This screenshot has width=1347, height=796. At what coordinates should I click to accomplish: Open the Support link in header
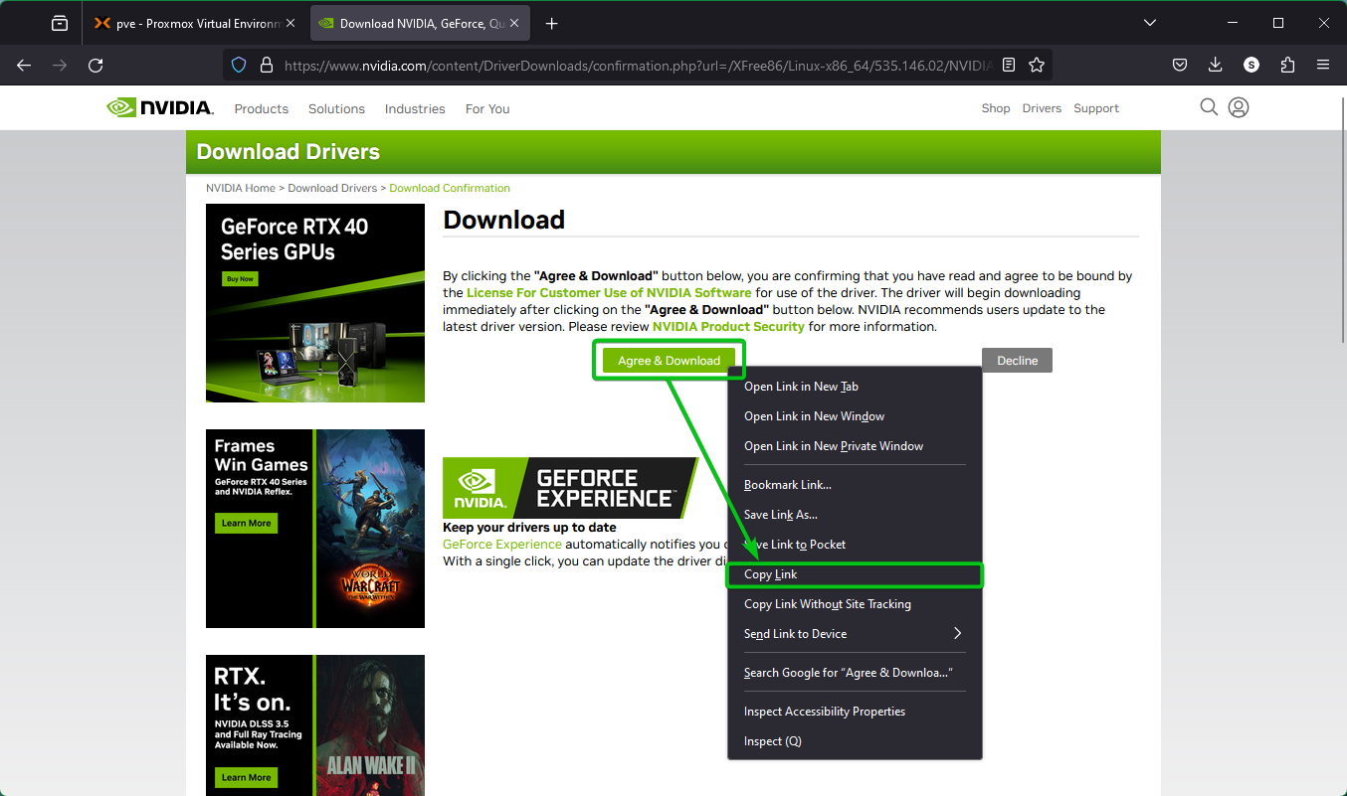(1096, 108)
